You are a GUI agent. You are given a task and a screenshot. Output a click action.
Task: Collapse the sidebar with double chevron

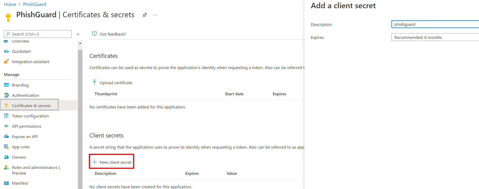point(78,34)
